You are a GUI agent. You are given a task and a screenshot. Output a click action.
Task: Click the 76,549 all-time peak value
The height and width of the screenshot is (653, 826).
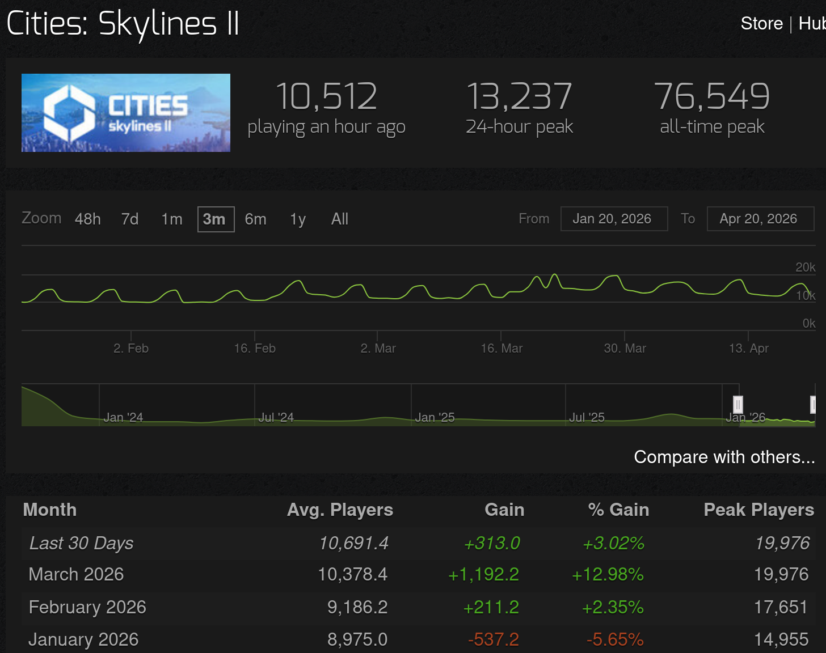click(712, 96)
